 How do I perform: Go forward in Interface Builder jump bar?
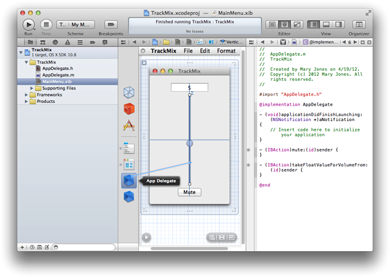tap(144, 42)
